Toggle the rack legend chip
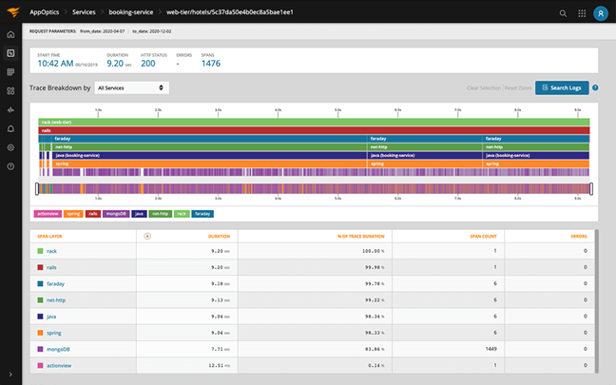This screenshot has height=385, width=616. pos(182,214)
